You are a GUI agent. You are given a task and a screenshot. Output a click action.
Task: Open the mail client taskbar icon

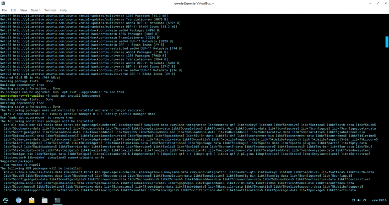[32, 200]
